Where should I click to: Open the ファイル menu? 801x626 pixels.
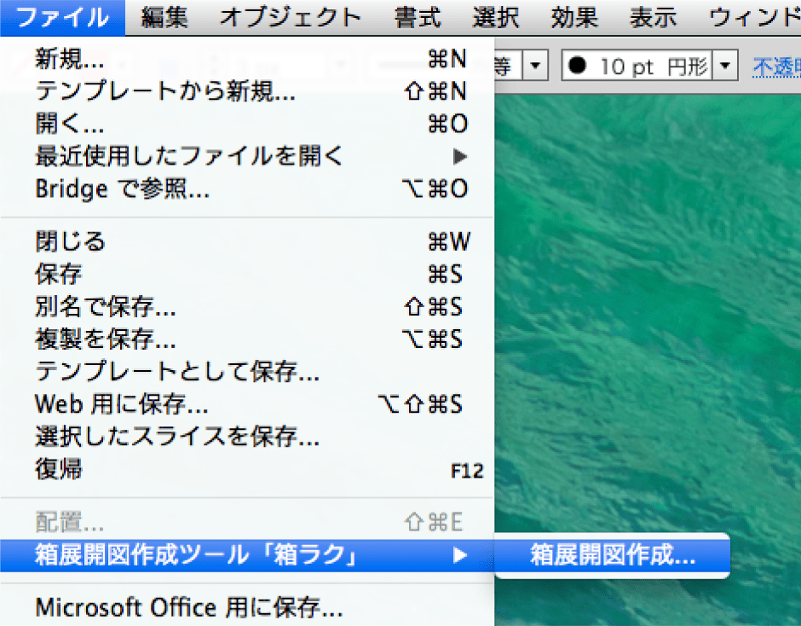click(x=62, y=17)
